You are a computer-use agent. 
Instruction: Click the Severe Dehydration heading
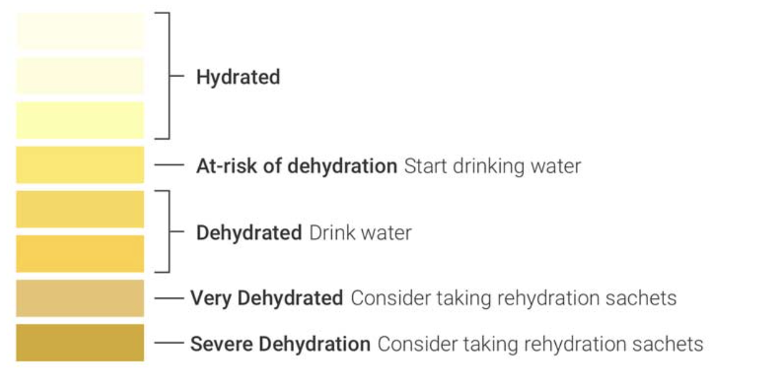click(280, 344)
